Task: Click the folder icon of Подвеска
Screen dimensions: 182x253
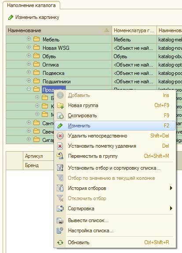Action: [x=36, y=73]
